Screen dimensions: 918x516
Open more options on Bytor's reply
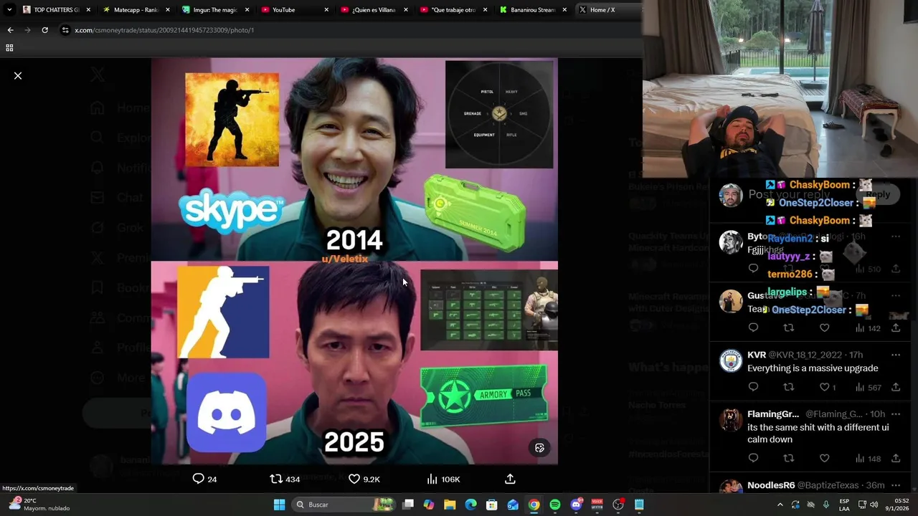pos(896,236)
